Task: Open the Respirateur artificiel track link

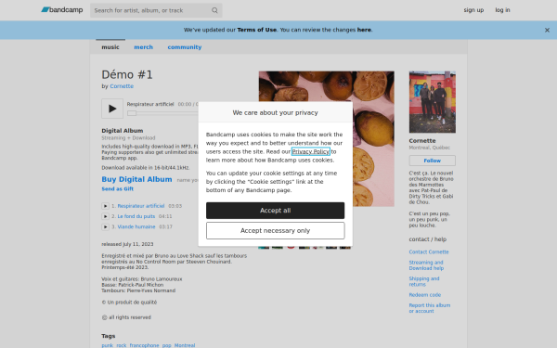Action: coord(141,206)
